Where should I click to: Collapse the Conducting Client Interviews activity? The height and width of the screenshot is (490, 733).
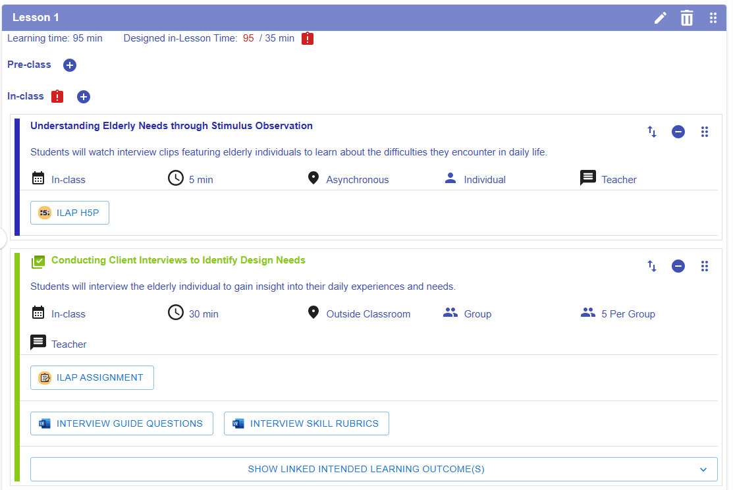pyautogui.click(x=678, y=266)
